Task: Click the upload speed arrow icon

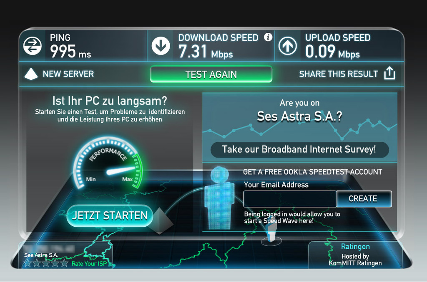Action: [x=288, y=46]
